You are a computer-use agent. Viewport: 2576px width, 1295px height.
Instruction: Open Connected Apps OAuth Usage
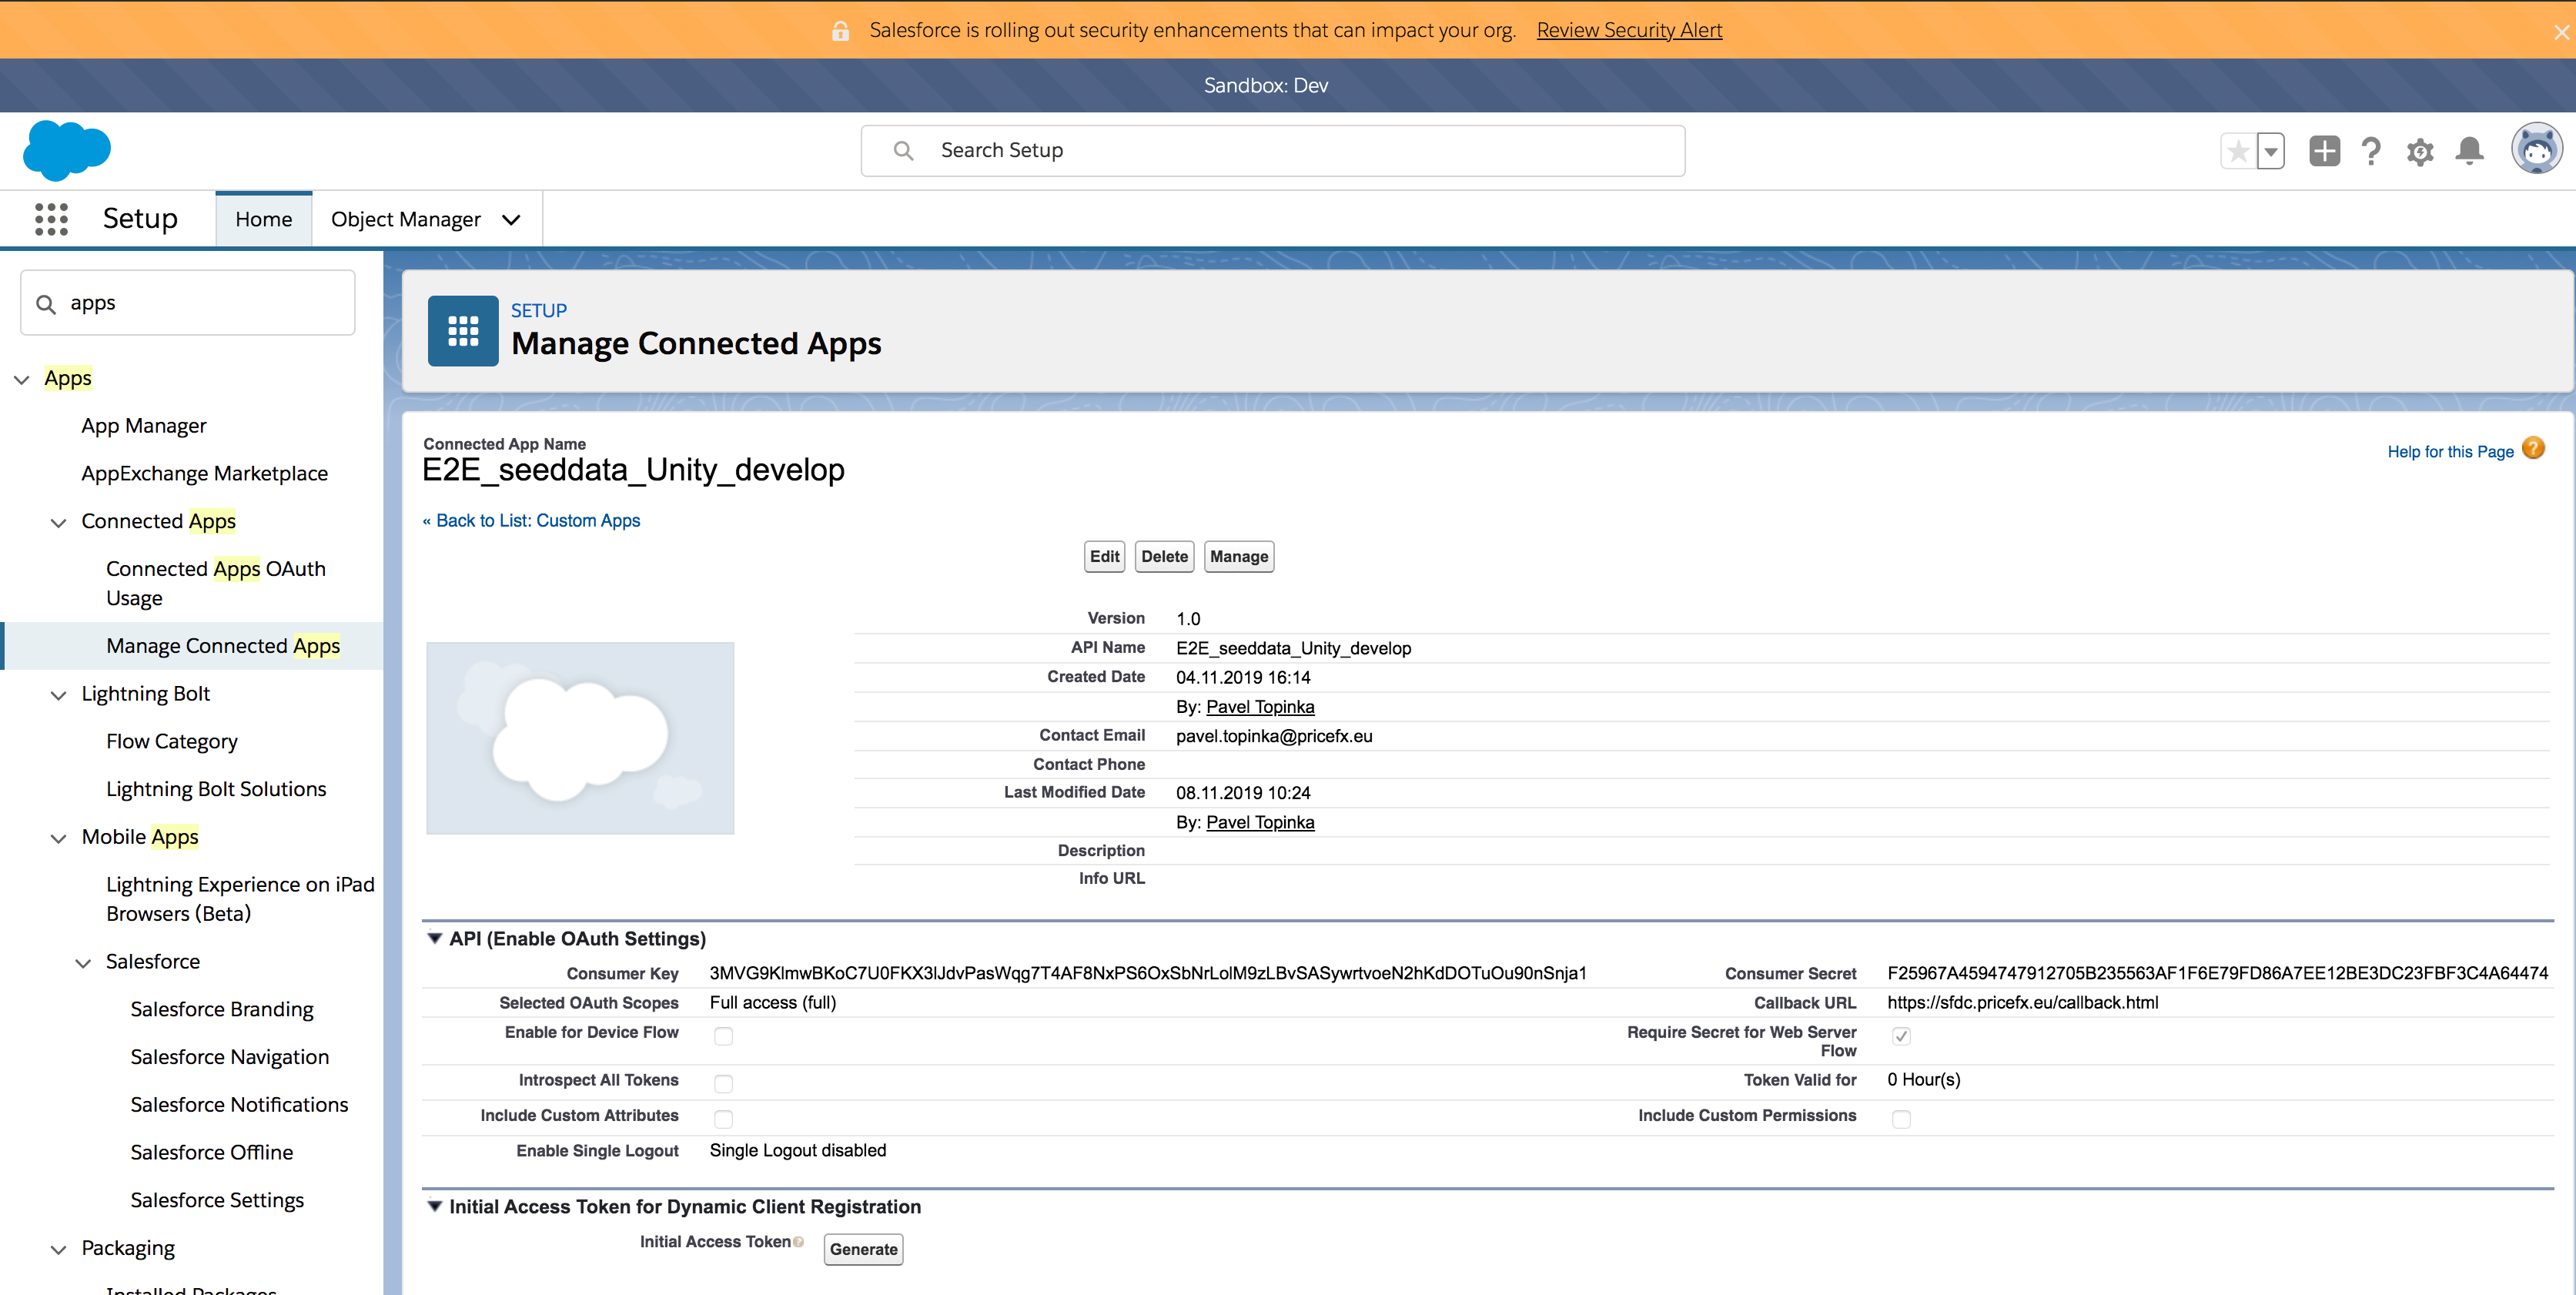pyautogui.click(x=216, y=583)
